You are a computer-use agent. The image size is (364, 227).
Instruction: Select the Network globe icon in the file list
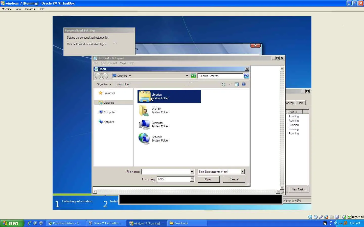pyautogui.click(x=144, y=139)
